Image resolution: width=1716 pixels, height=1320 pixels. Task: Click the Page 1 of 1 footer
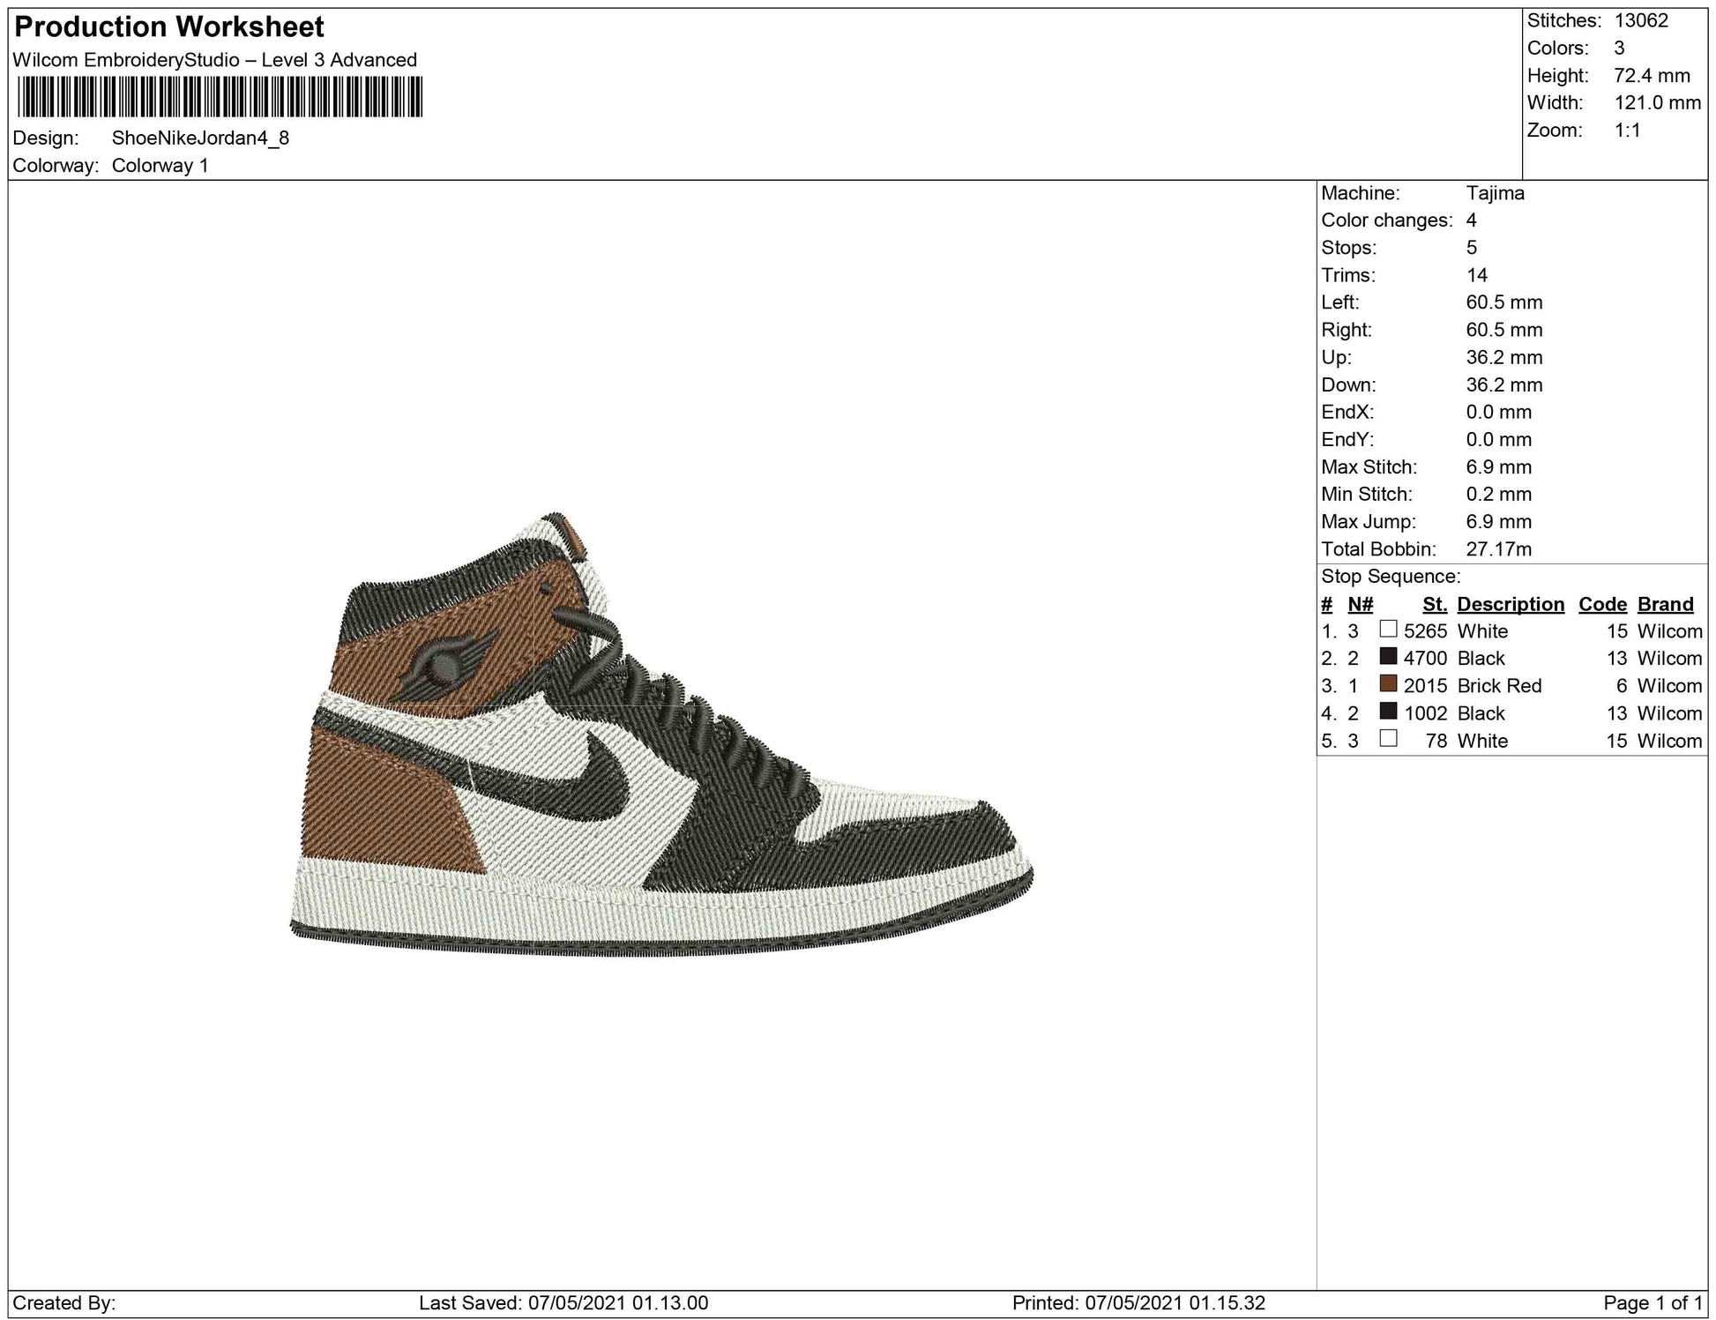point(1652,1303)
